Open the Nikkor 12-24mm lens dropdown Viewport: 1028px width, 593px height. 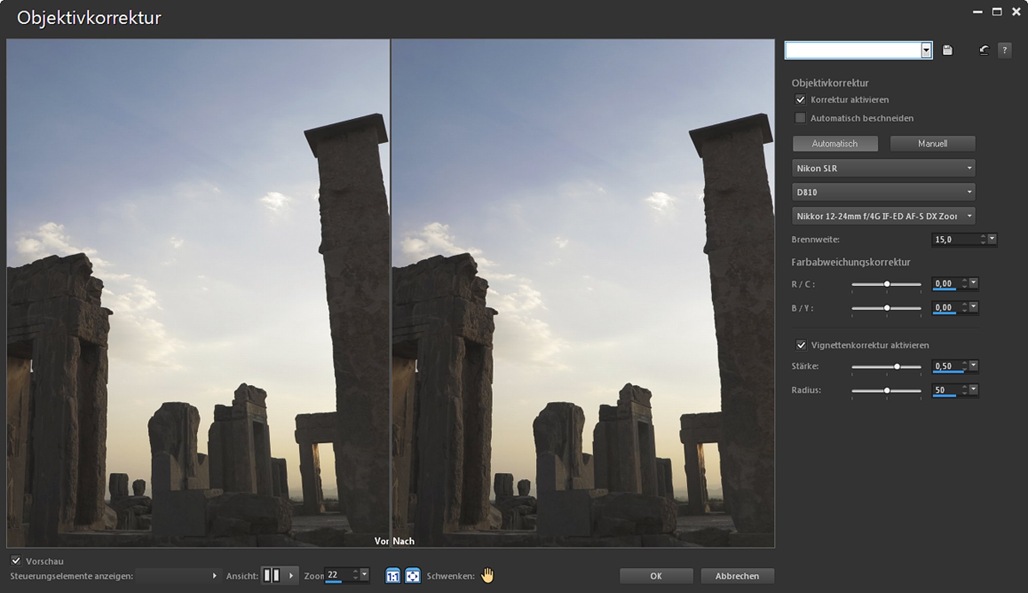884,216
